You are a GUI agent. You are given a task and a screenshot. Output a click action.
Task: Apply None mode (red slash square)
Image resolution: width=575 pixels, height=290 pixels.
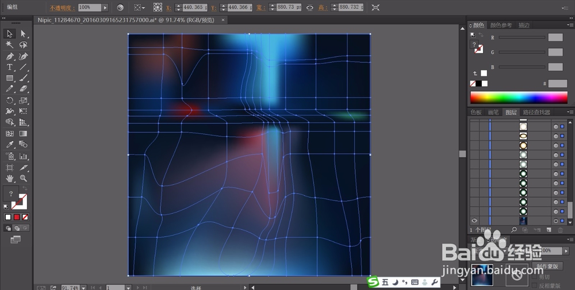[x=25, y=217]
